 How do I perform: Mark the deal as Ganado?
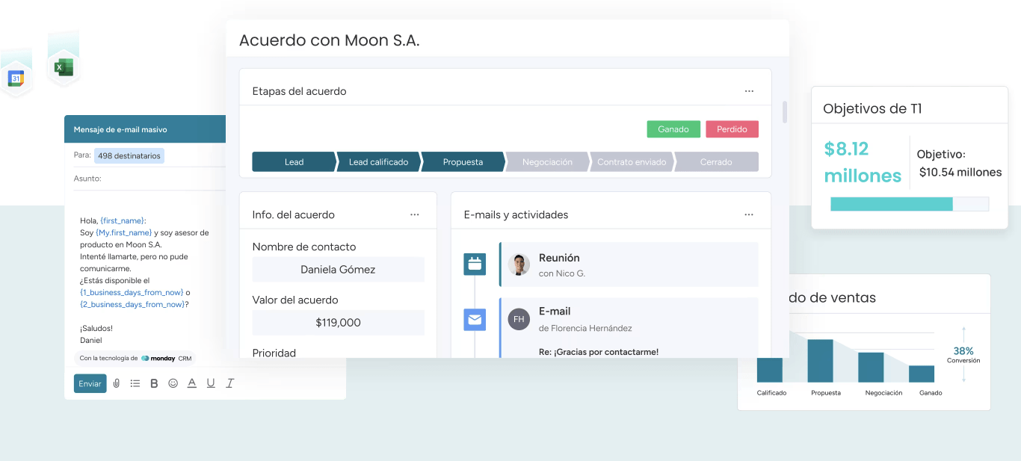pyautogui.click(x=673, y=129)
